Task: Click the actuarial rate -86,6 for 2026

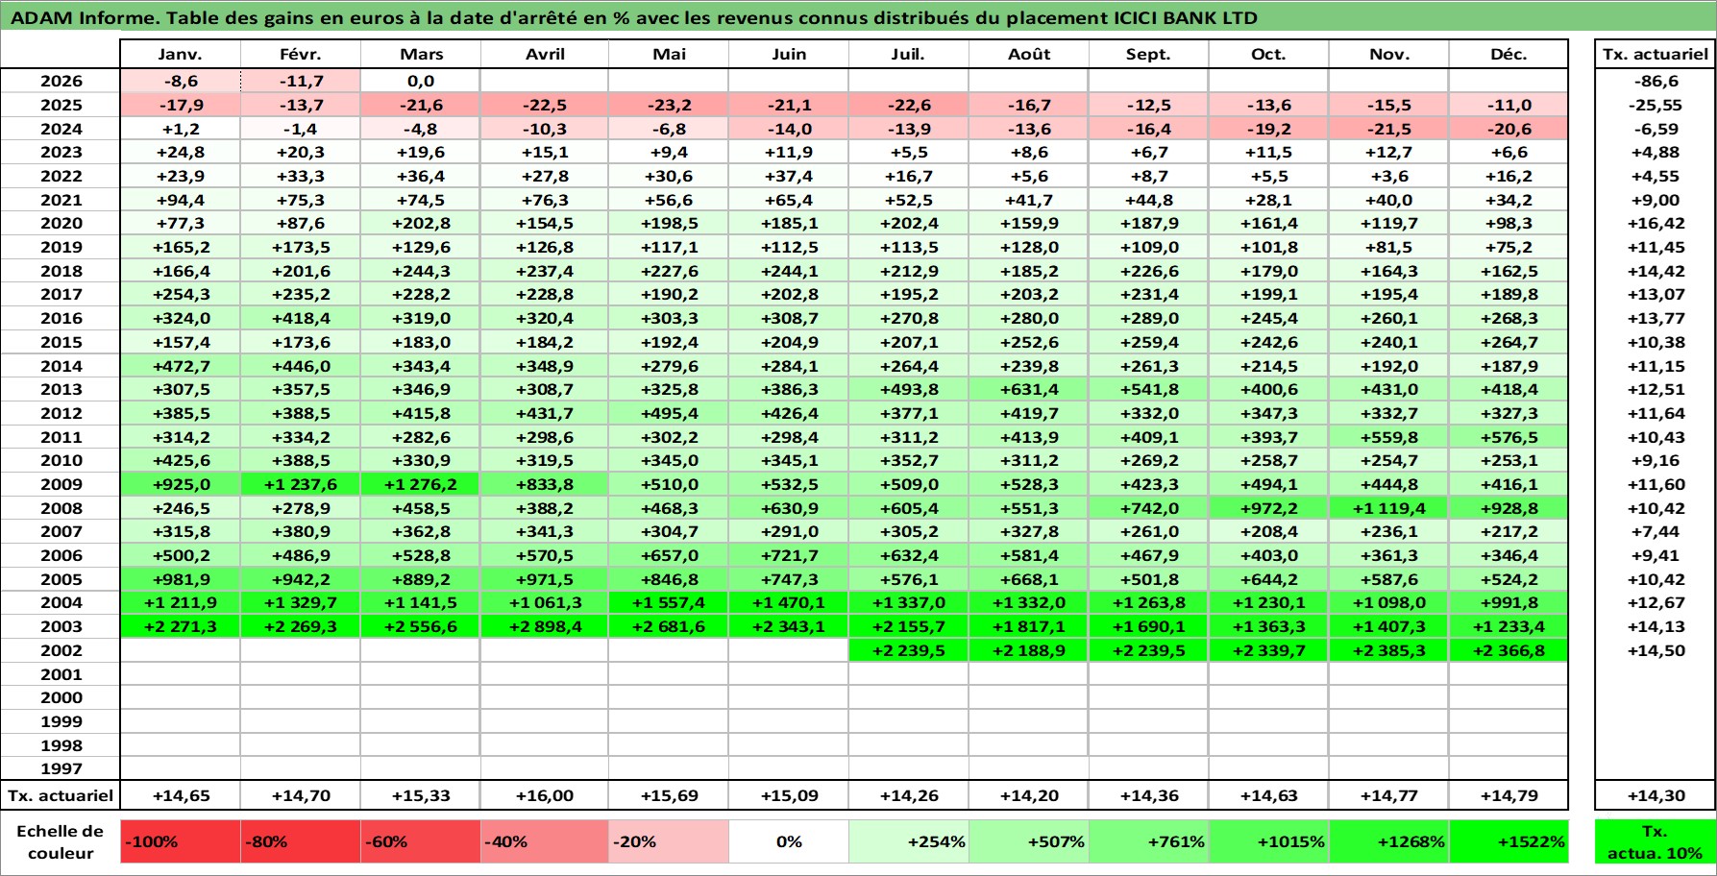Action: click(1655, 81)
